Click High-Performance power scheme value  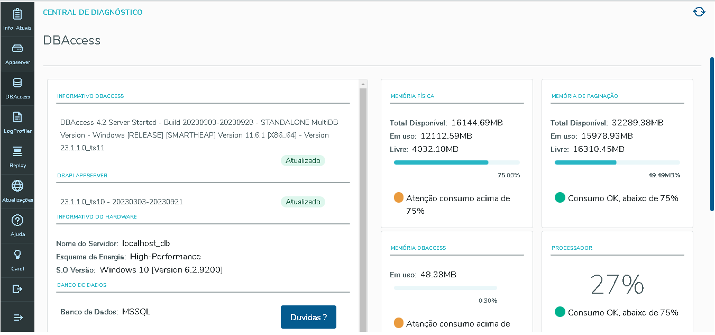point(166,257)
